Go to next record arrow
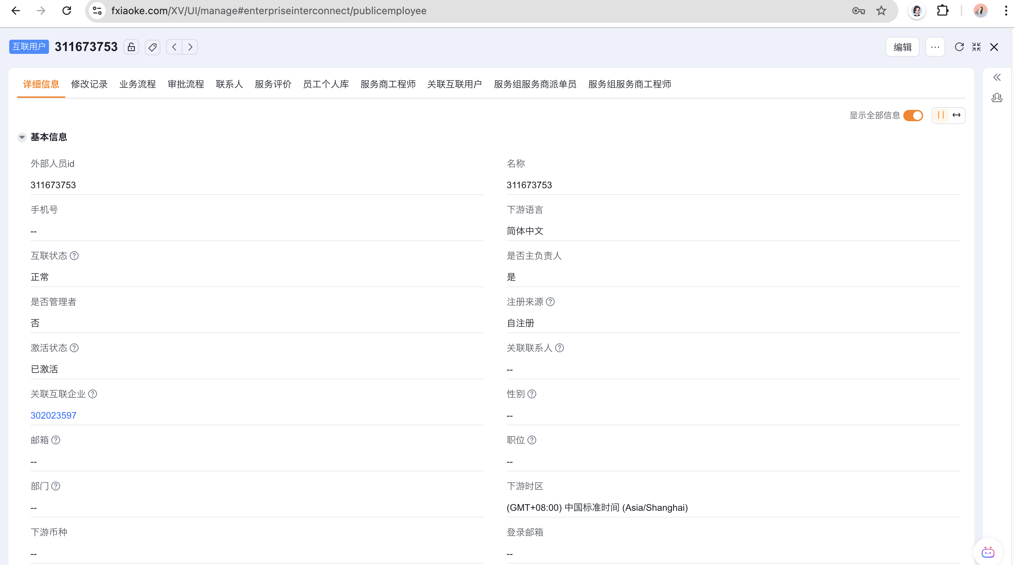This screenshot has width=1014, height=565. [x=190, y=47]
